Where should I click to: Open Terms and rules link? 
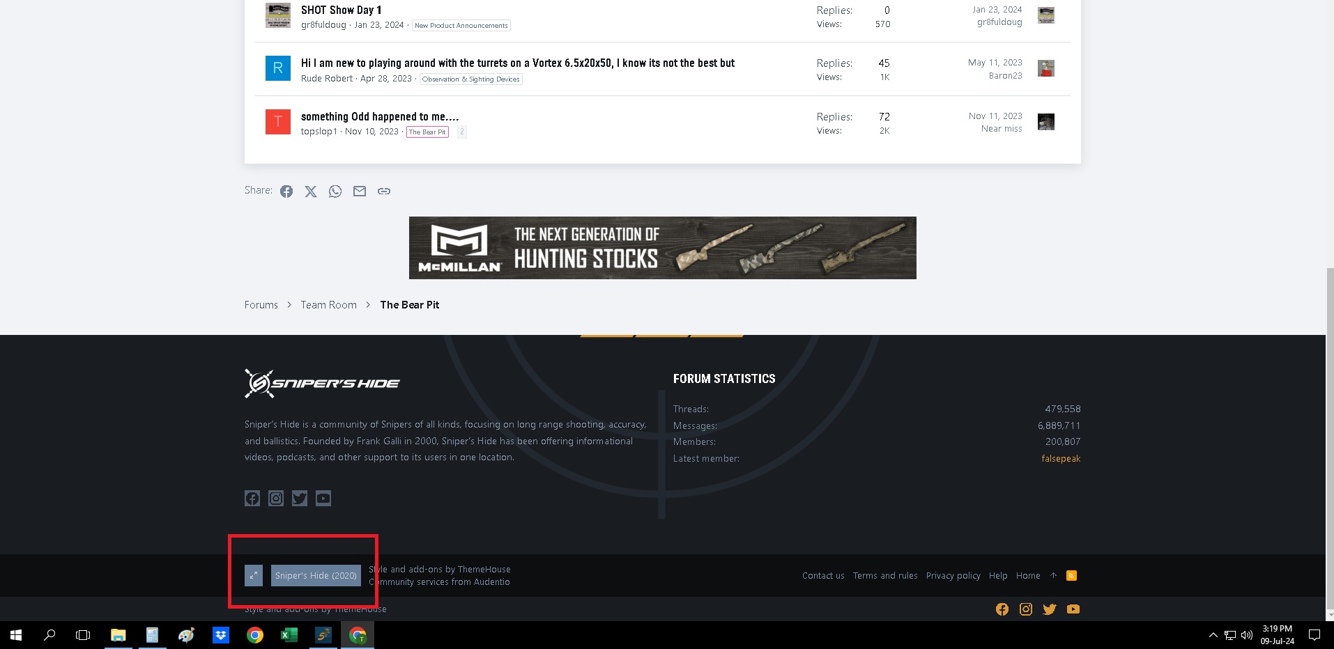coord(885,575)
